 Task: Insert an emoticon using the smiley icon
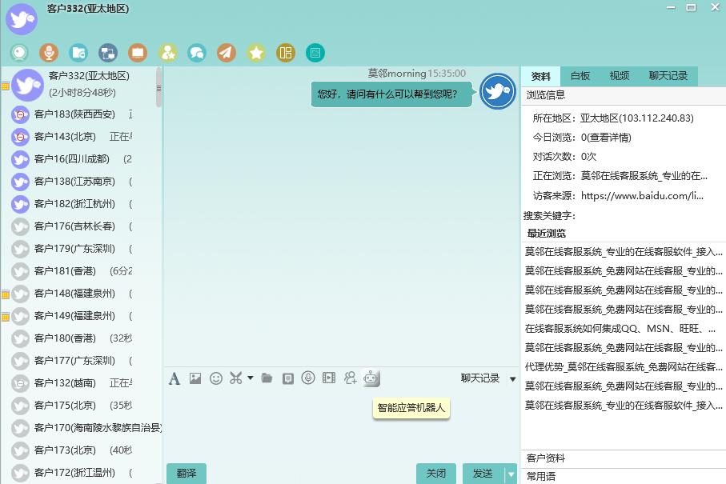pos(216,378)
